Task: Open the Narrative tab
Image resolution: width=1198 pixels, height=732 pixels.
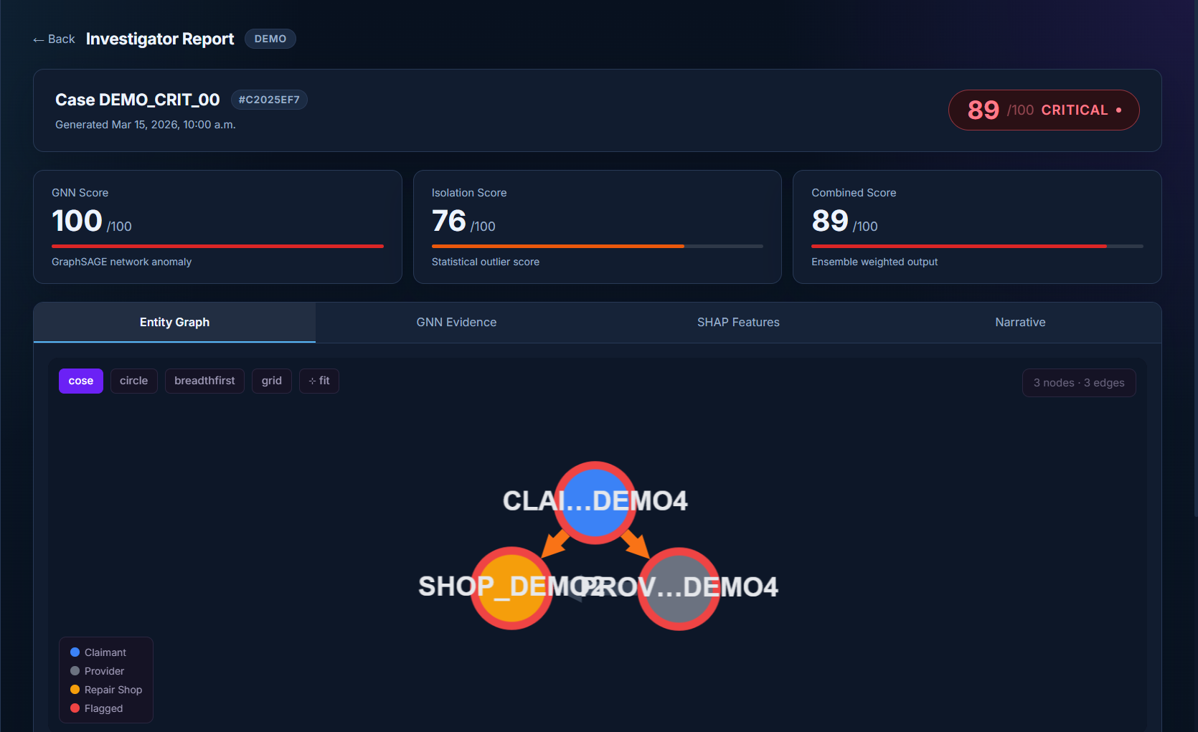Action: pos(1020,323)
